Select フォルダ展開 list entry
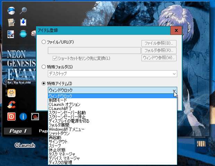This screenshot has height=166, width=215. tap(112, 125)
